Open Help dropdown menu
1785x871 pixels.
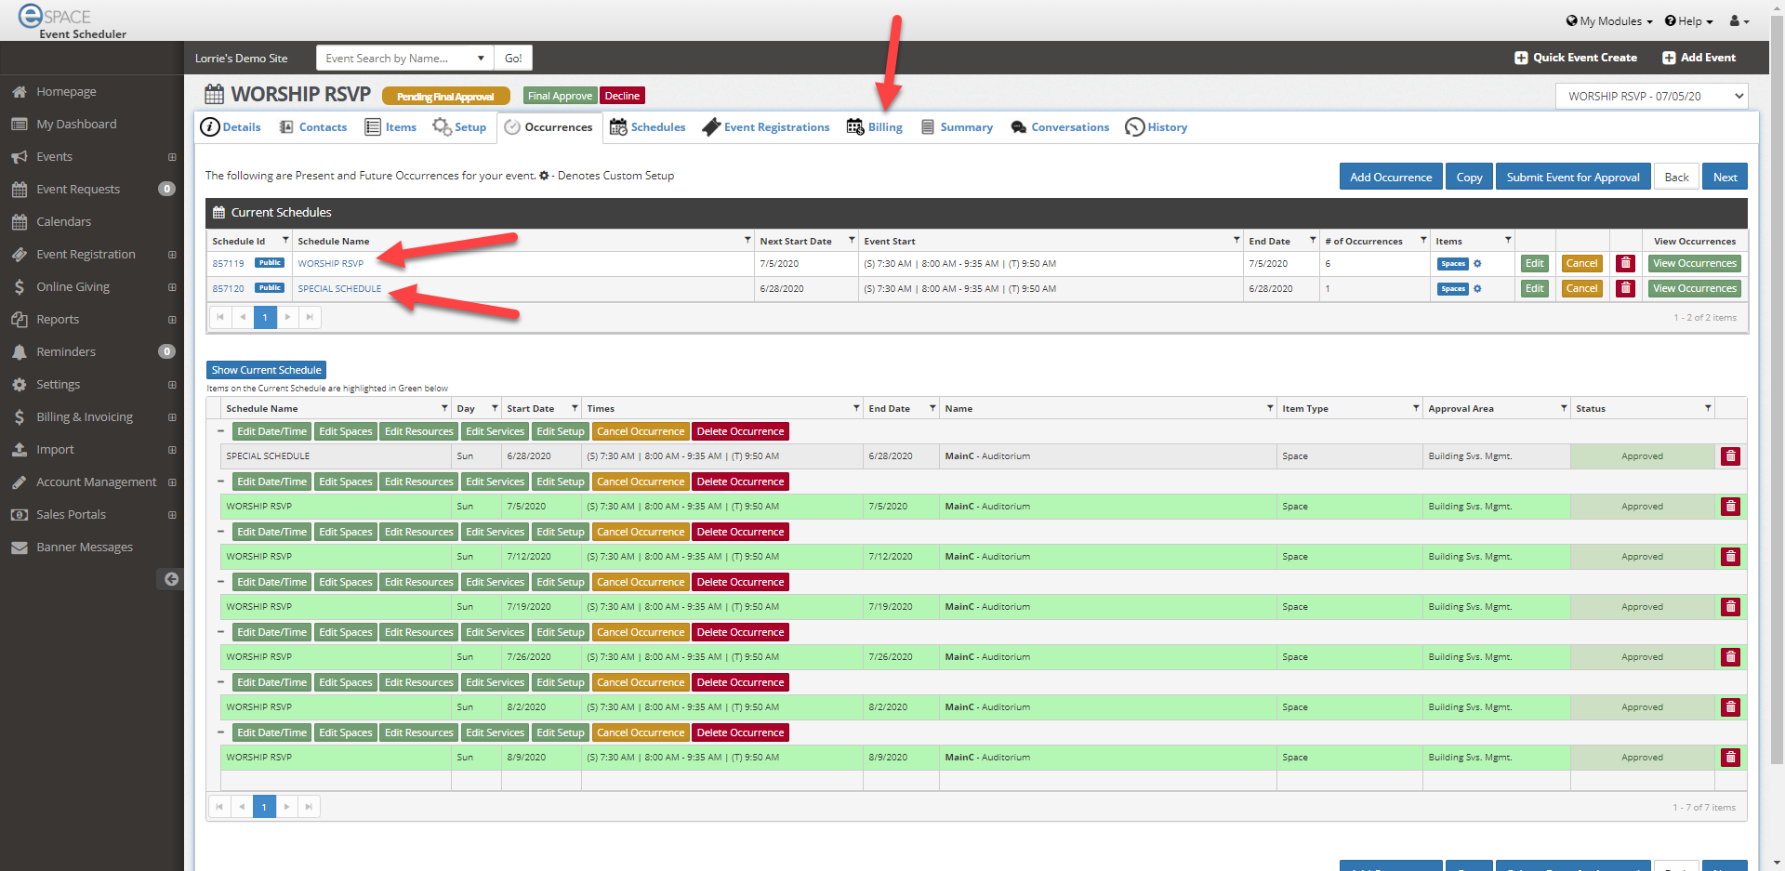coord(1688,20)
